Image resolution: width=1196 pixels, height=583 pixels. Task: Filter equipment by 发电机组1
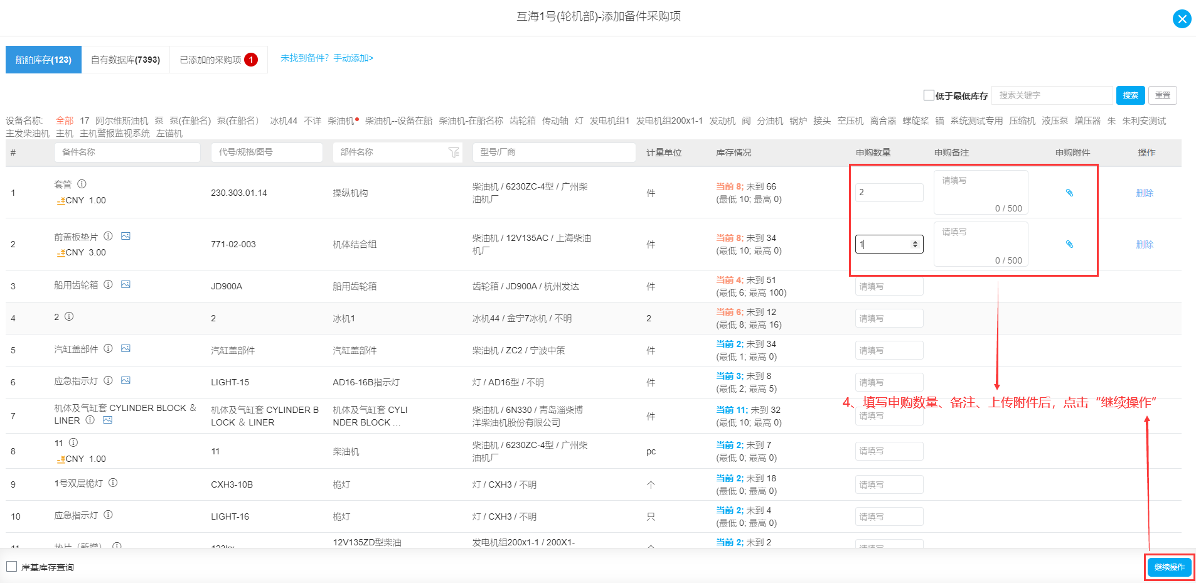[x=609, y=120]
